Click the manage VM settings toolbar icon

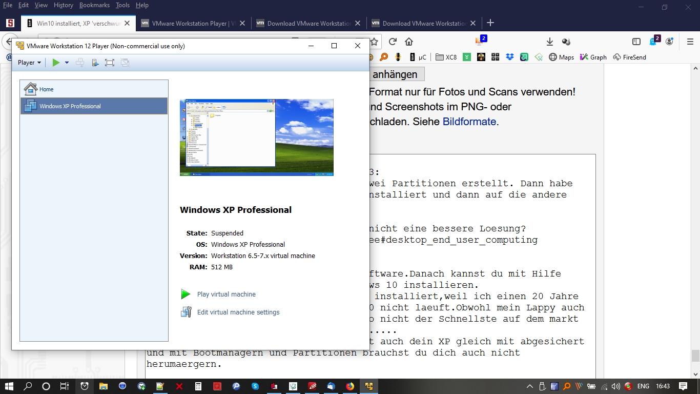pos(95,63)
